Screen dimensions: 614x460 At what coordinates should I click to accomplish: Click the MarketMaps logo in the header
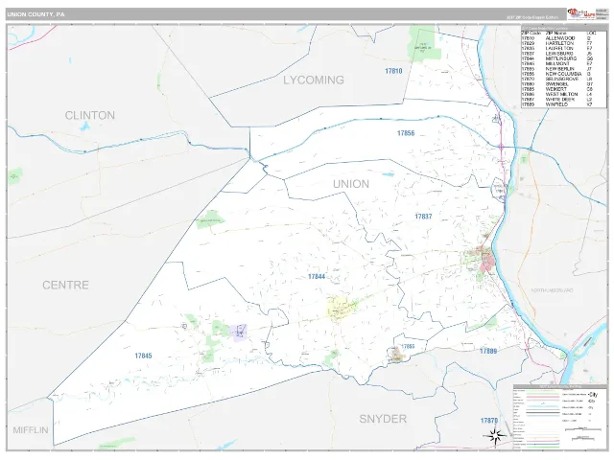coord(580,13)
